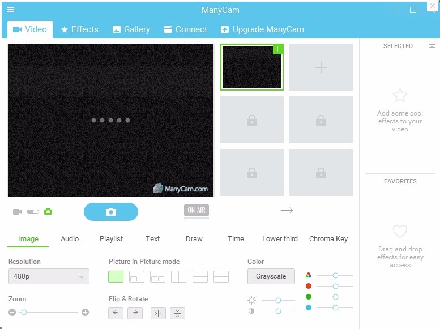Click zoom out minus icon
The height and width of the screenshot is (329, 440).
tap(12, 312)
